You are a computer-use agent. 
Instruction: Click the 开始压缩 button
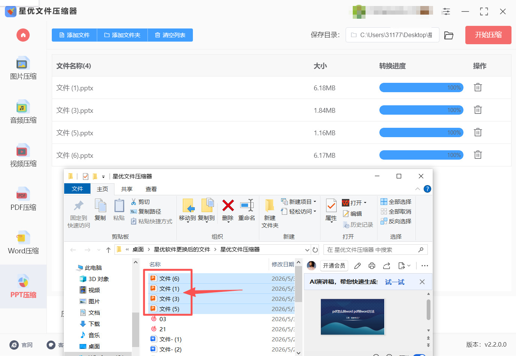click(x=488, y=35)
